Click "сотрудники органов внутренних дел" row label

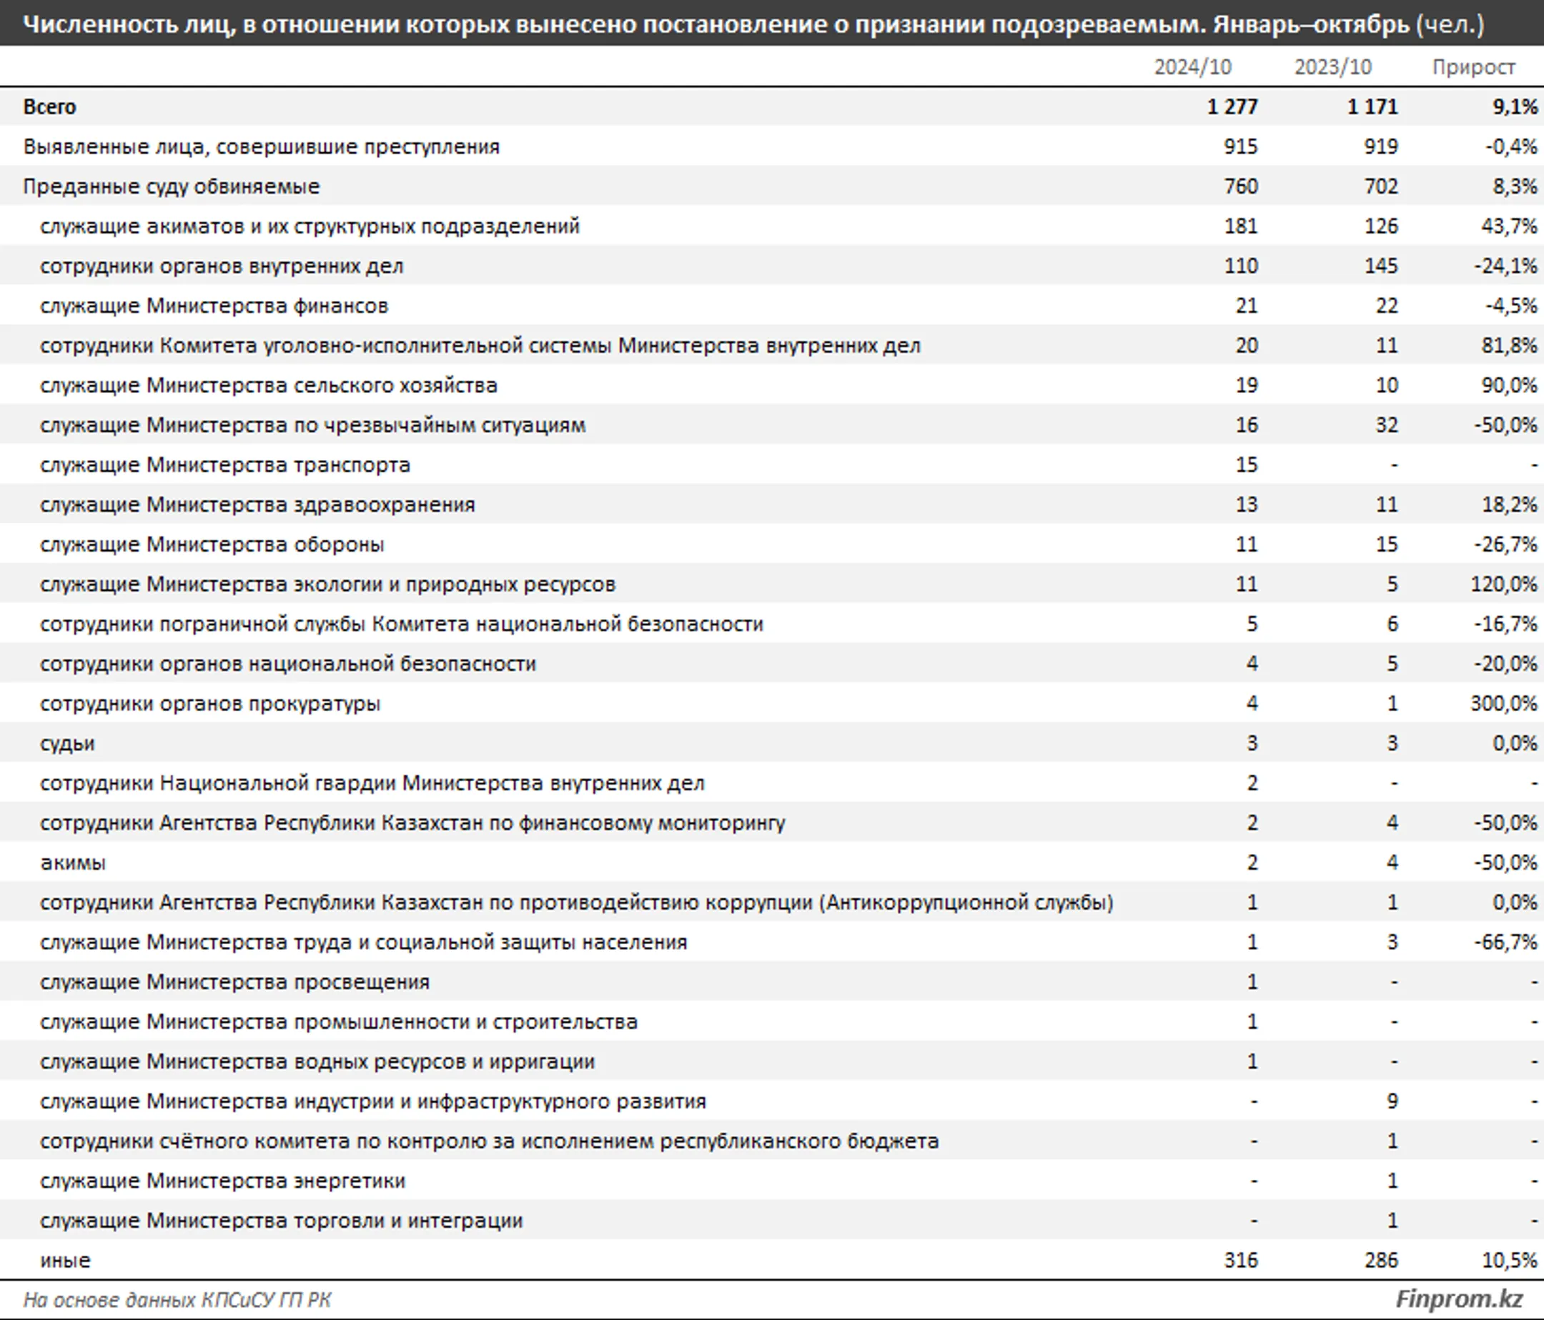(x=222, y=266)
